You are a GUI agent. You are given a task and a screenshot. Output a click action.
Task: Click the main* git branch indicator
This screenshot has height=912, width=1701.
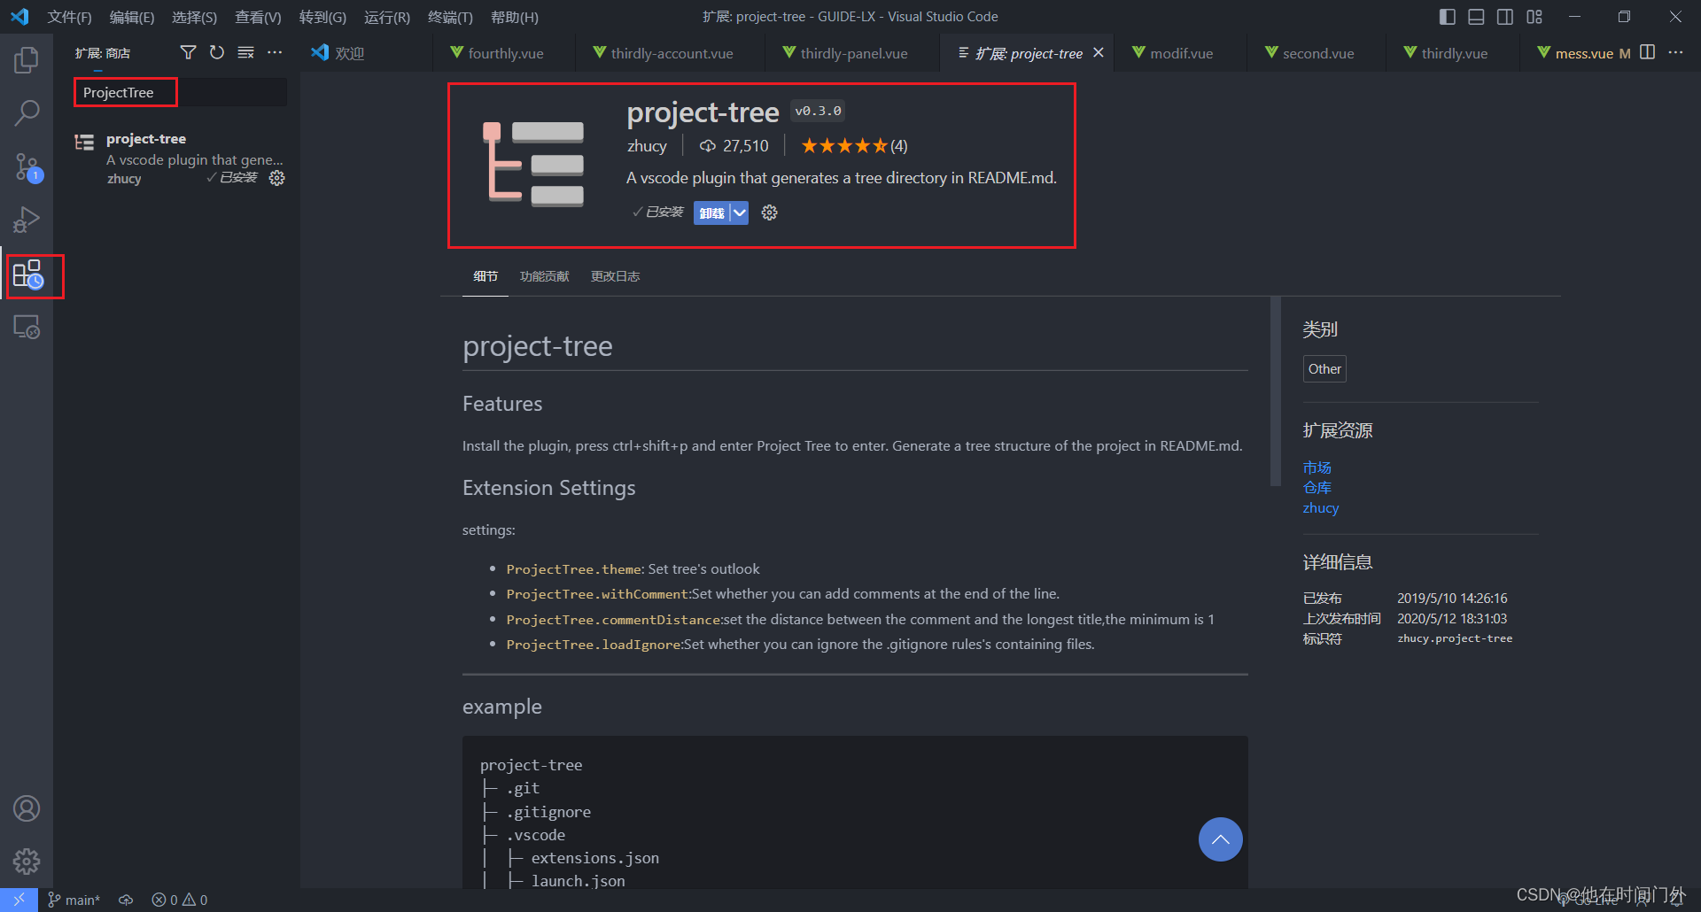click(x=74, y=900)
